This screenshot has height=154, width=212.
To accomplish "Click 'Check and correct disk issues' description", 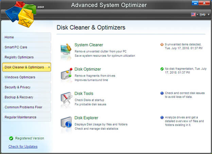I will pyautogui.click(x=185, y=95).
